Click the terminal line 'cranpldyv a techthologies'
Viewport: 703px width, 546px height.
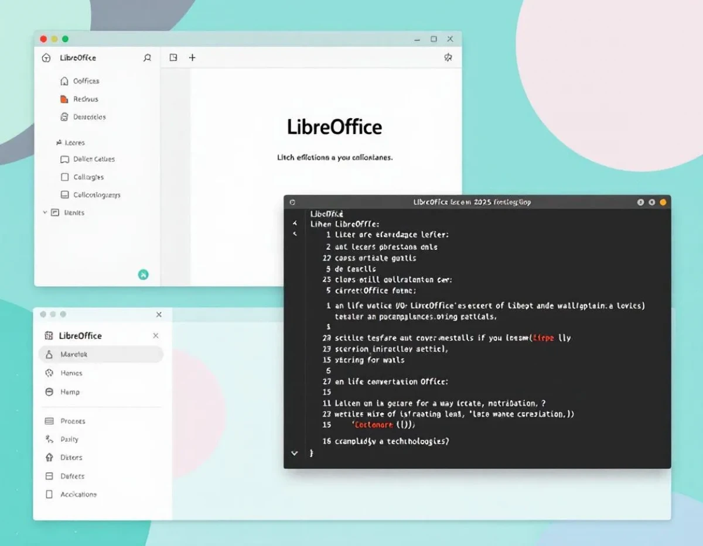[x=392, y=441]
